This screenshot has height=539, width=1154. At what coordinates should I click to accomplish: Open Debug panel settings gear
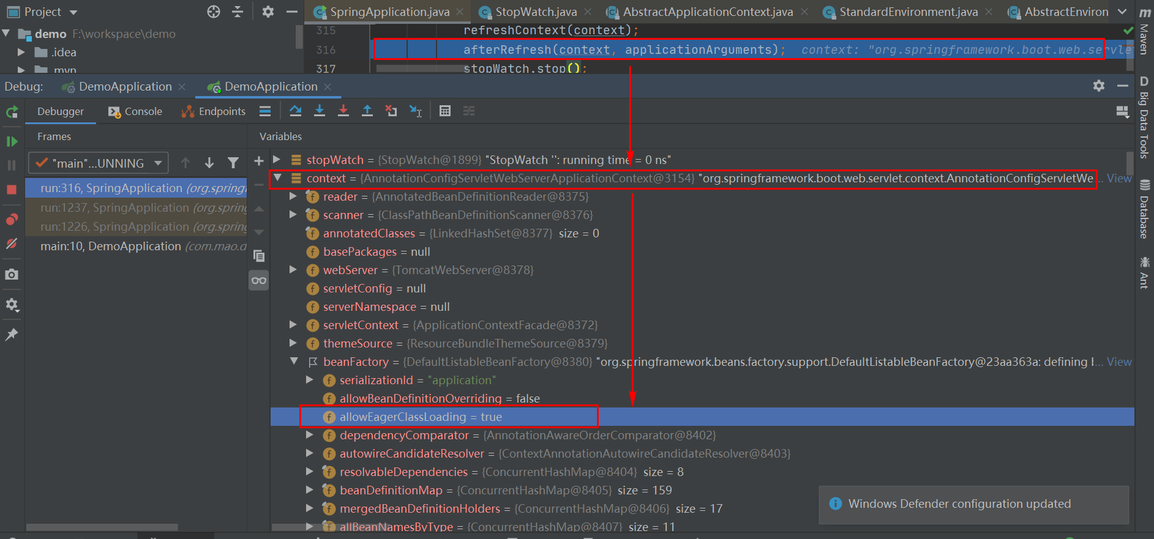(1099, 86)
